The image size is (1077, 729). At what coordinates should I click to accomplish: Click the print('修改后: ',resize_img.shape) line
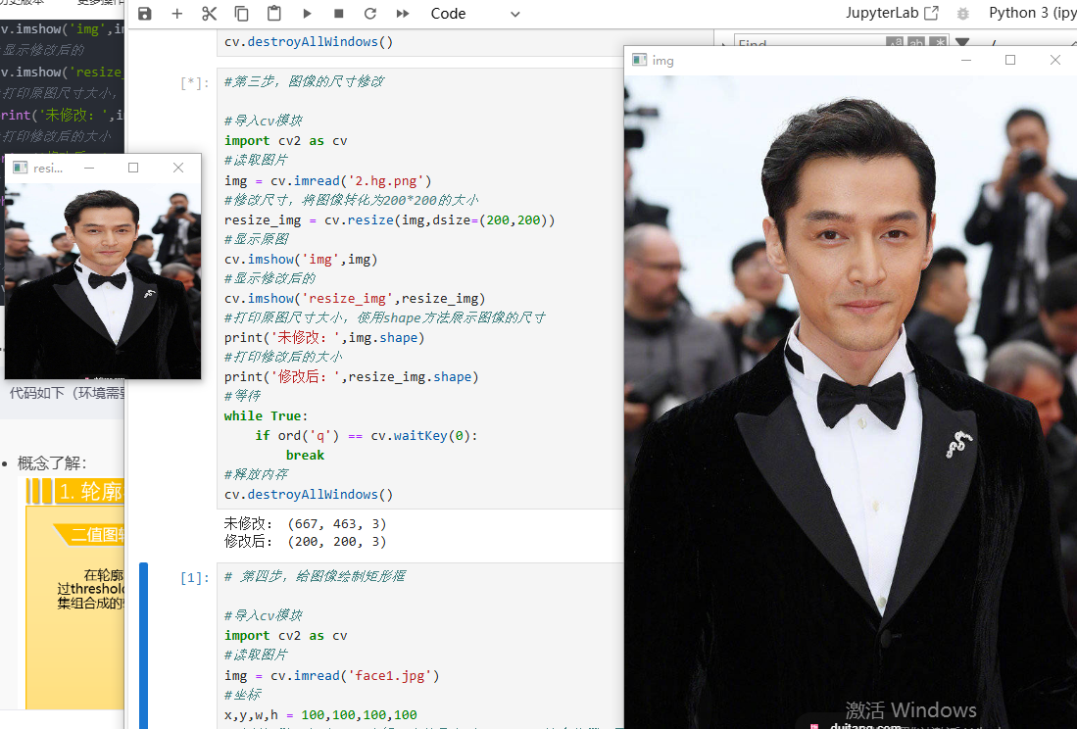click(x=351, y=377)
